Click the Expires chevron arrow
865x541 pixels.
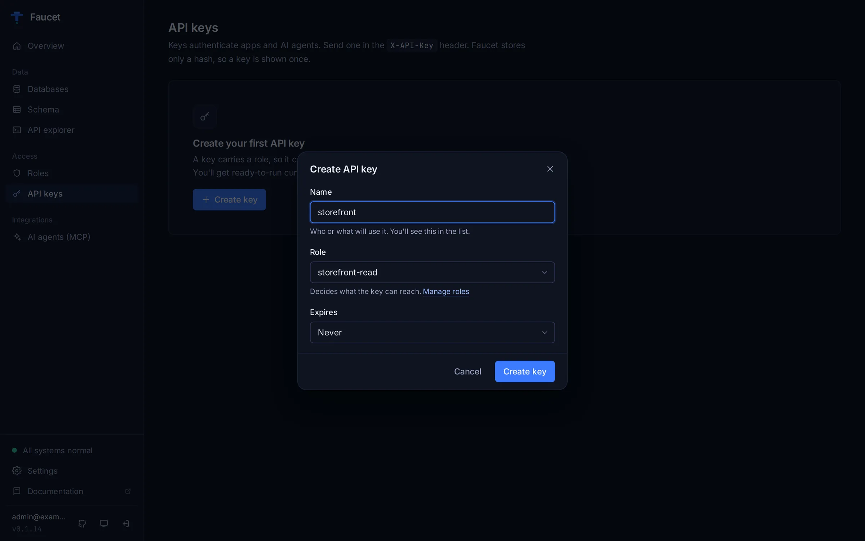(545, 333)
